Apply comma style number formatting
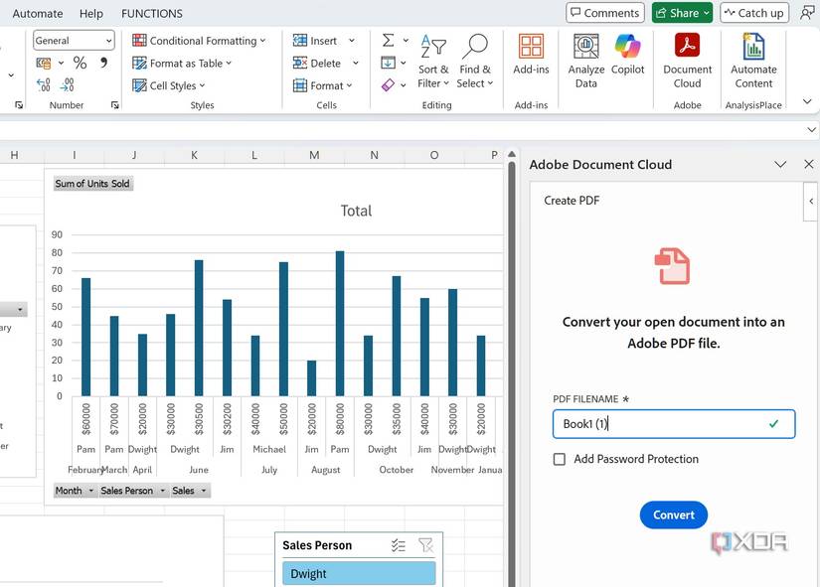 pyautogui.click(x=103, y=62)
